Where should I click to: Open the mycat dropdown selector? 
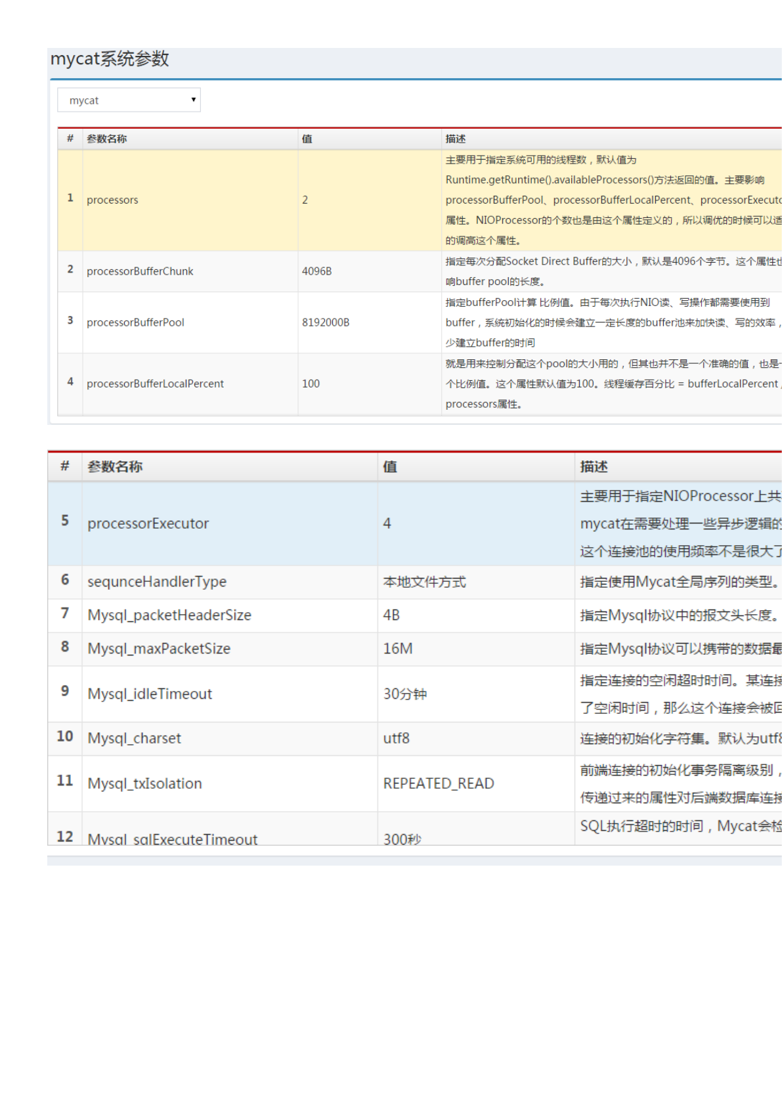(129, 100)
